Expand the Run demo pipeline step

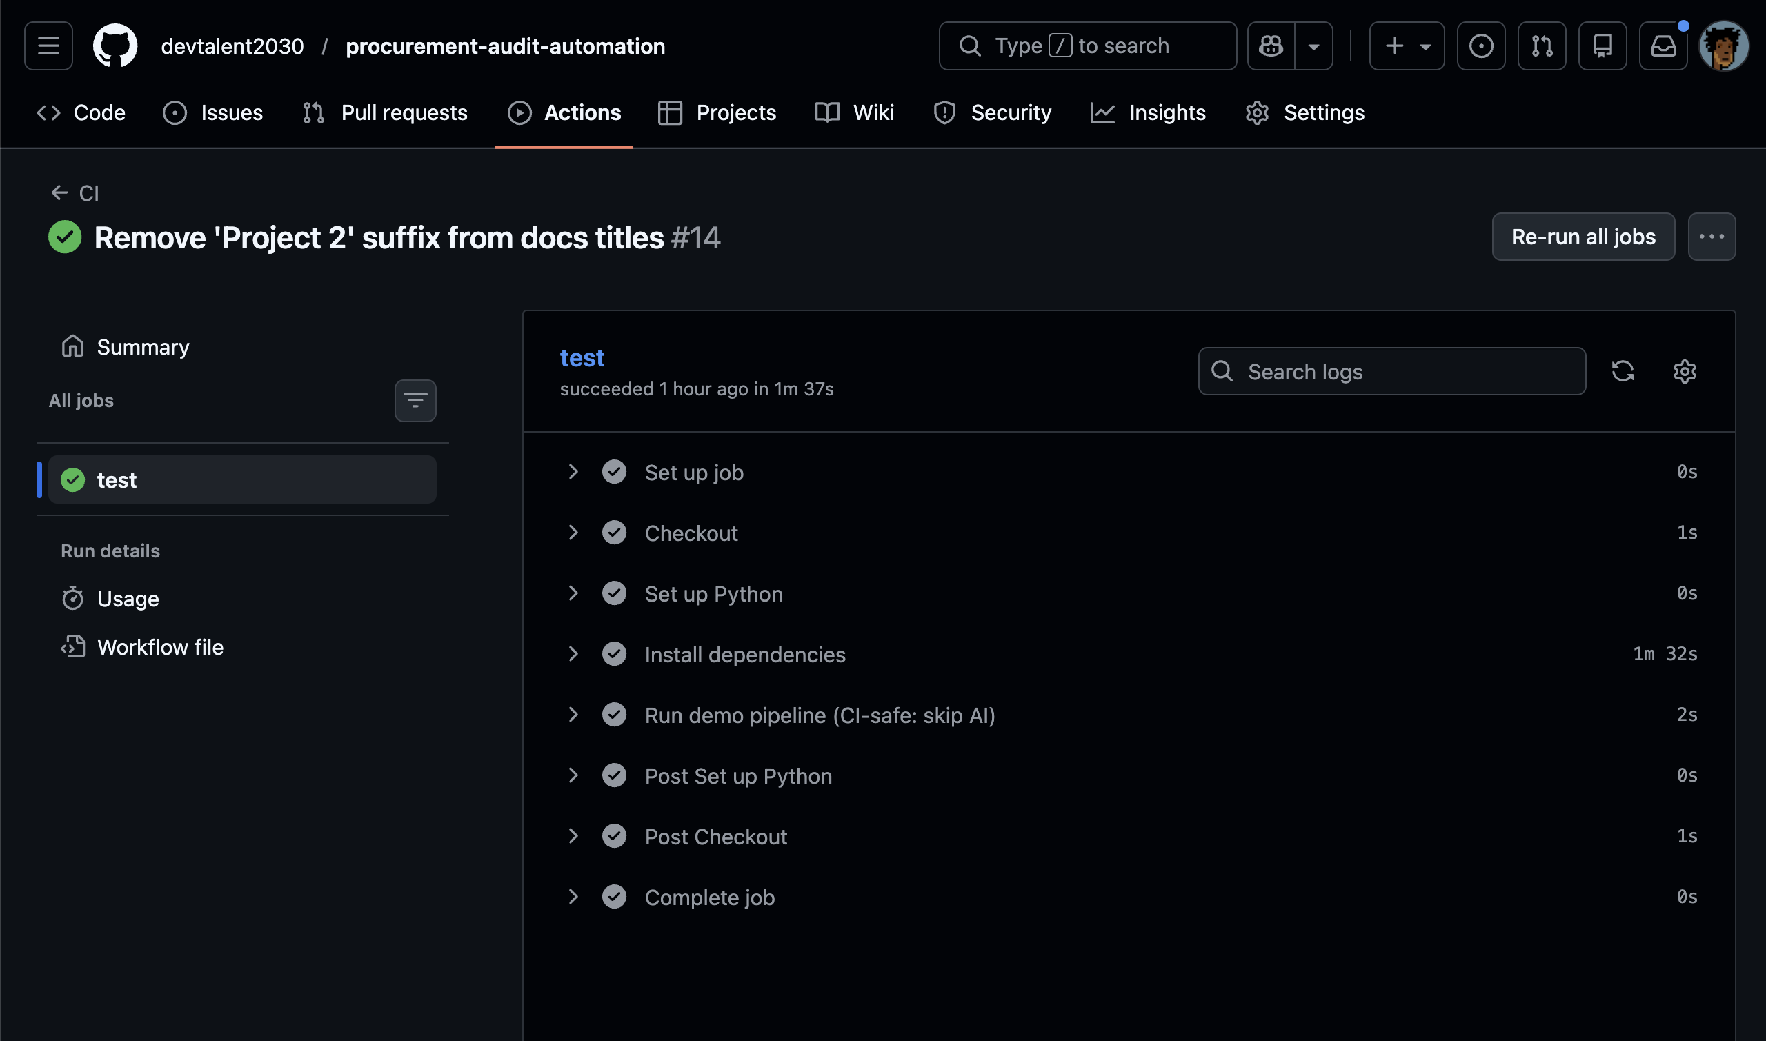[x=573, y=715]
